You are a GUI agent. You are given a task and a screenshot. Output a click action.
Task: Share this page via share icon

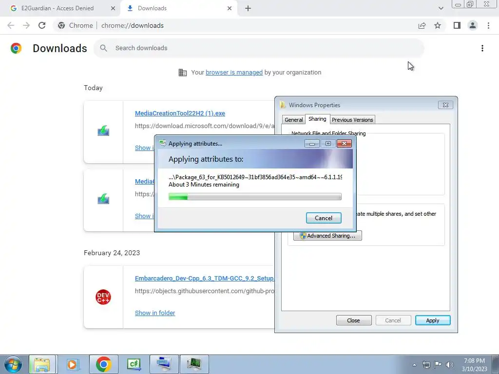[x=422, y=25]
